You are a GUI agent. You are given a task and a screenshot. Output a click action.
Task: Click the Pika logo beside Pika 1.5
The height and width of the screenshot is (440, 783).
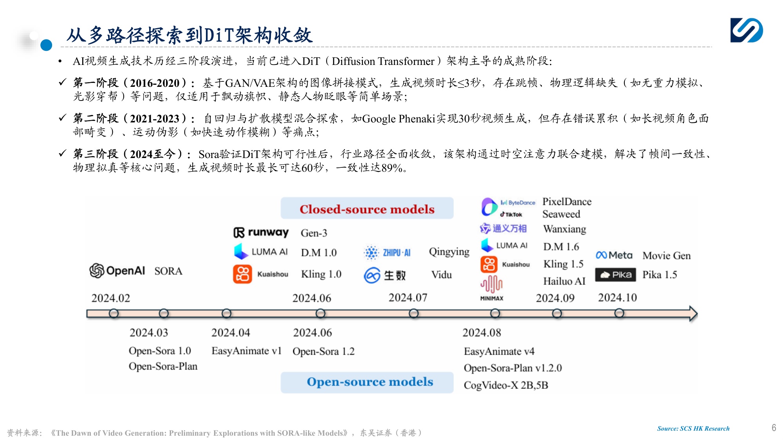pyautogui.click(x=615, y=275)
